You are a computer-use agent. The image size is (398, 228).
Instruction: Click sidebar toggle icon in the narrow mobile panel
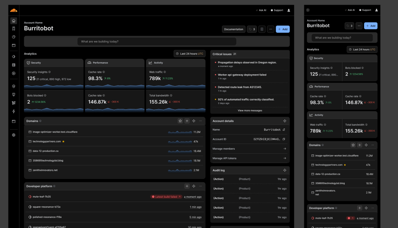click(x=308, y=10)
